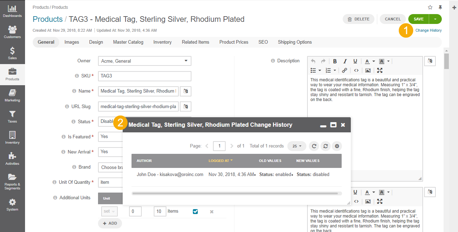The width and height of the screenshot is (458, 232).
Task: Go to the Marketing sidebar section
Action: (12, 95)
